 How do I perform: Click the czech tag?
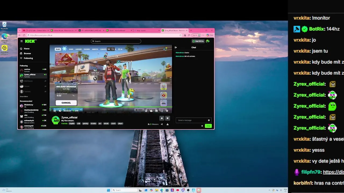pos(113,124)
